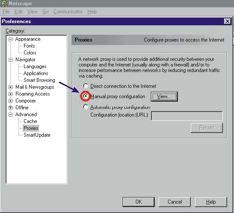Open the File menu
The image size is (234, 213).
point(6,12)
